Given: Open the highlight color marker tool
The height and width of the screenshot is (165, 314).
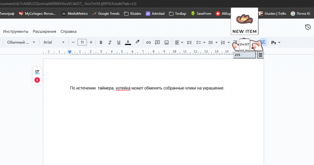Looking at the screenshot, I should pyautogui.click(x=137, y=42).
